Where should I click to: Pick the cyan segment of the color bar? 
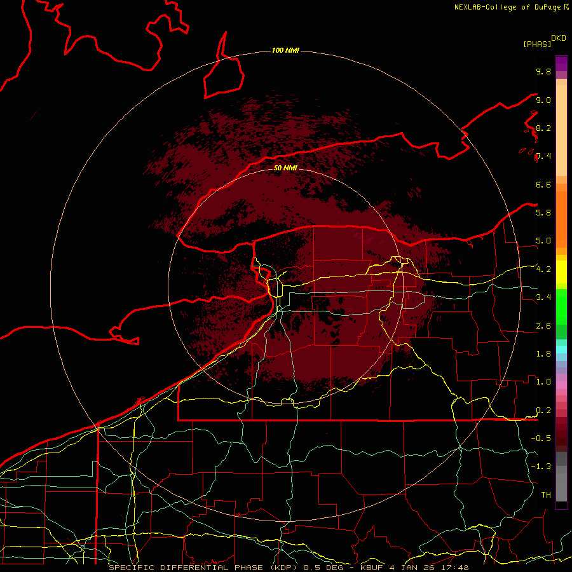tap(561, 350)
